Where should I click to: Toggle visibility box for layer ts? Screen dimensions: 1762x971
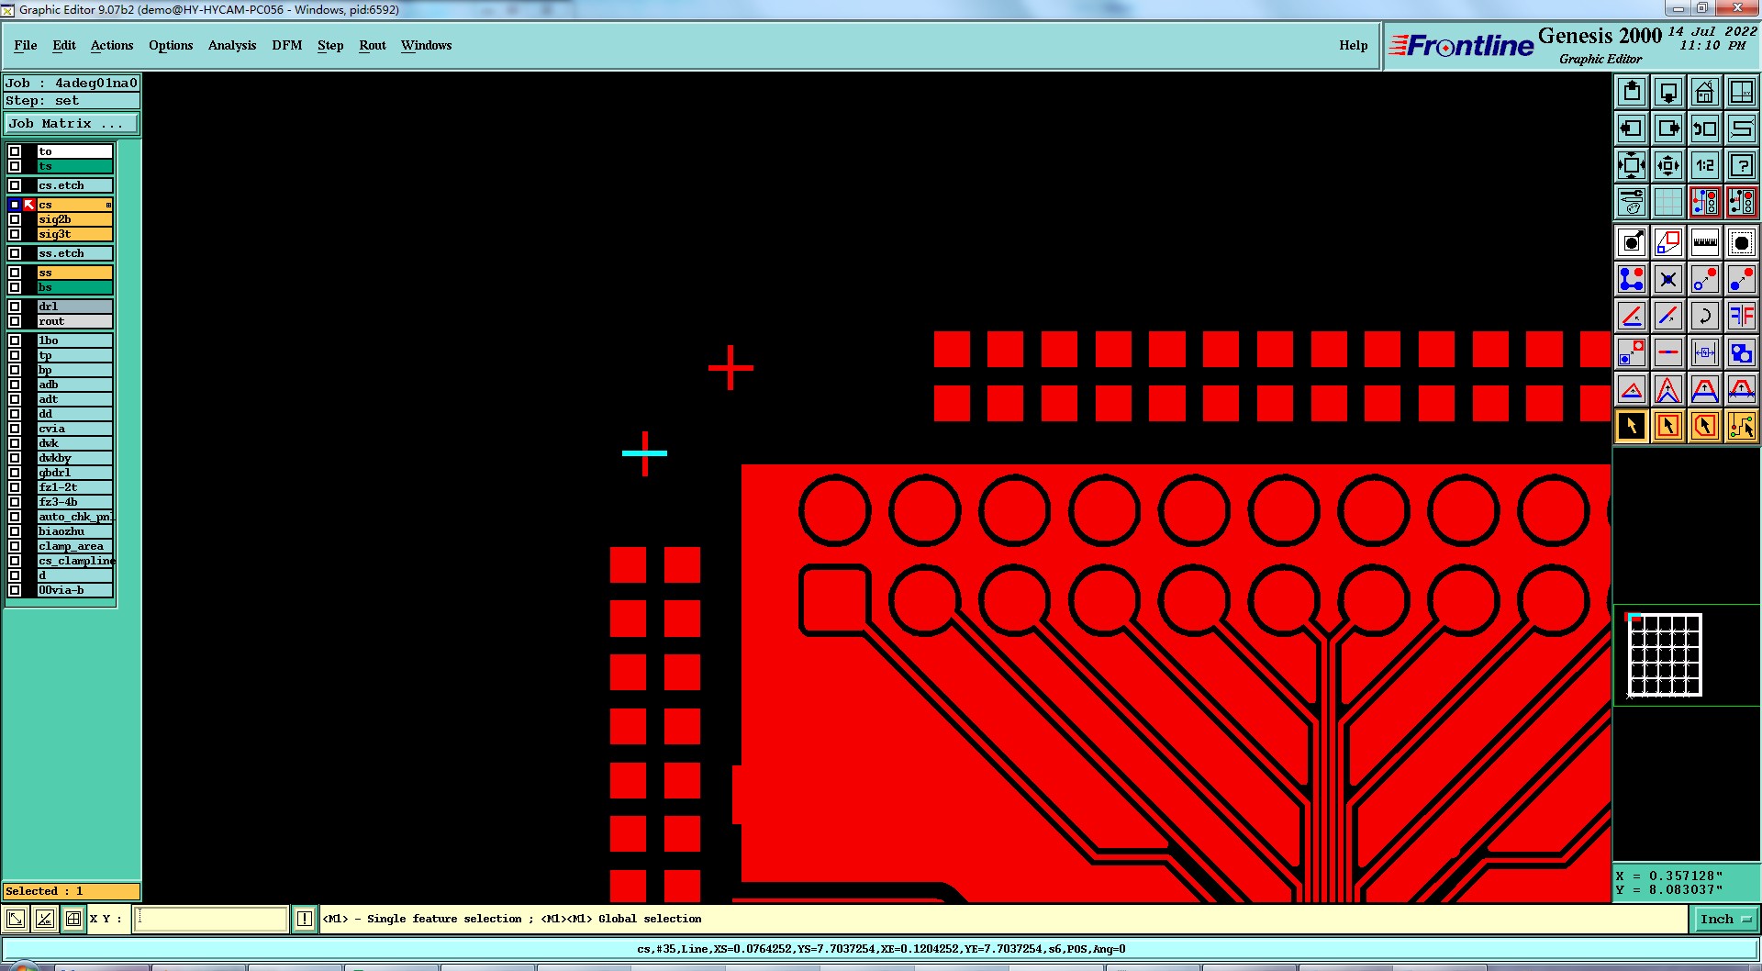[x=15, y=166]
